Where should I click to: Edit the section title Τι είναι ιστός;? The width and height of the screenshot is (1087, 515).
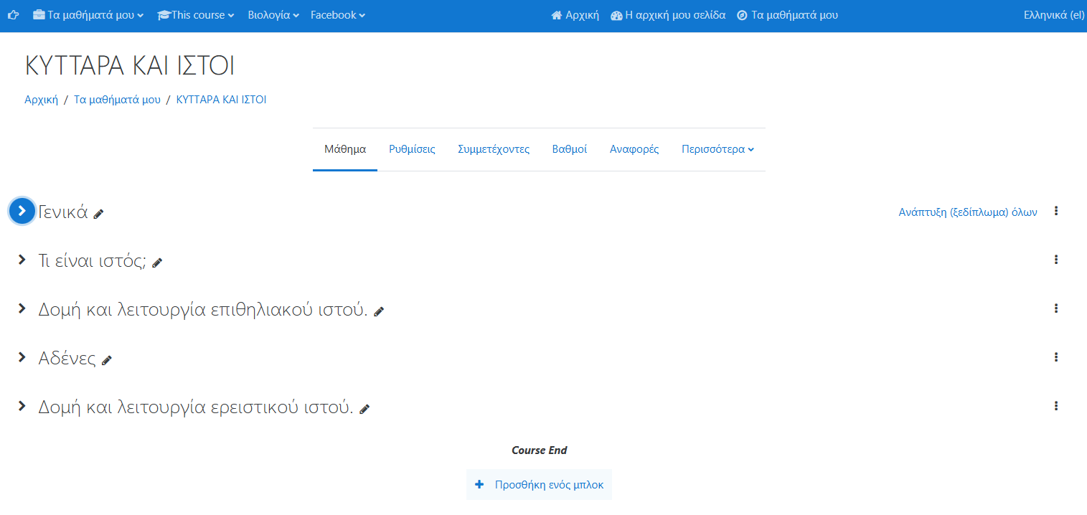click(x=157, y=263)
